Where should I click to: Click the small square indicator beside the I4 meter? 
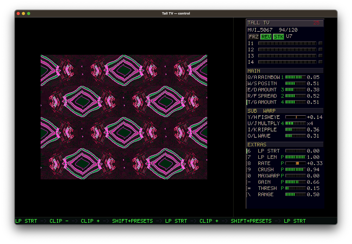pos(320,62)
